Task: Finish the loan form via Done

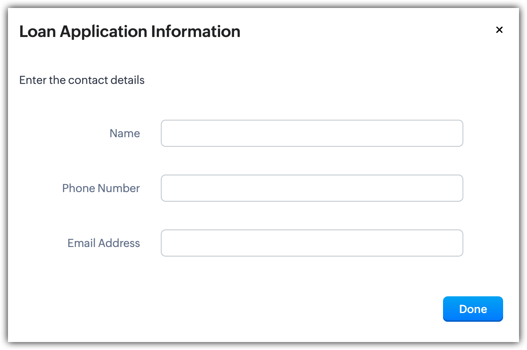Action: click(x=473, y=309)
